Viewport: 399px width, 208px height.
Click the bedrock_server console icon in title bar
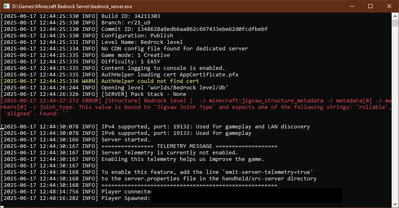(x=6, y=6)
